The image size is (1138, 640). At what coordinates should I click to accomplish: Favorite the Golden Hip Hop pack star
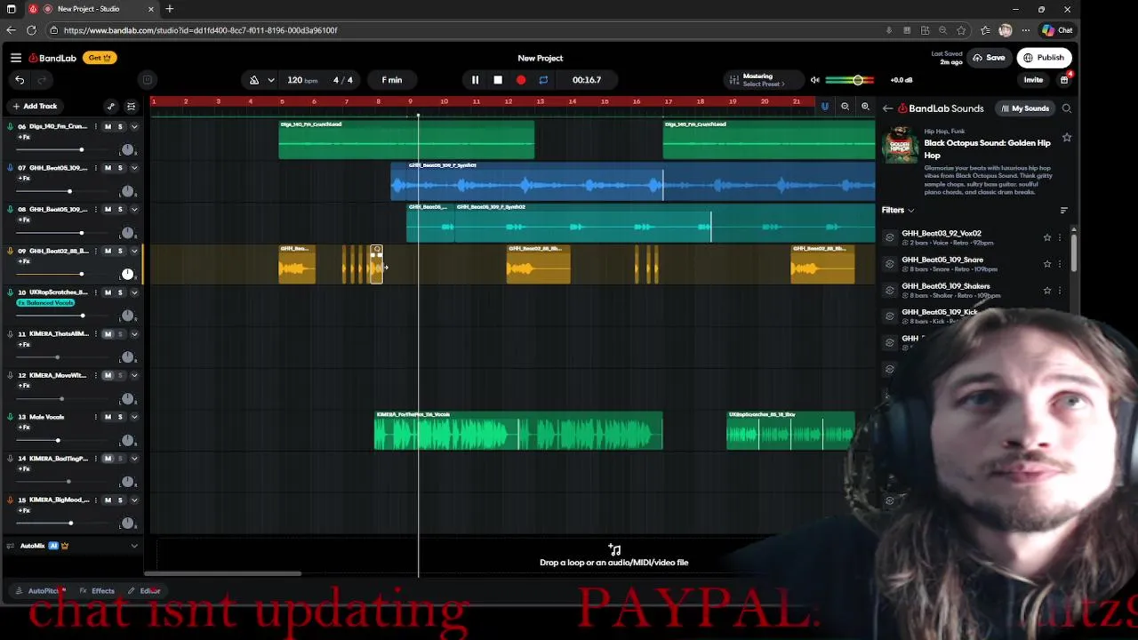tap(1067, 138)
